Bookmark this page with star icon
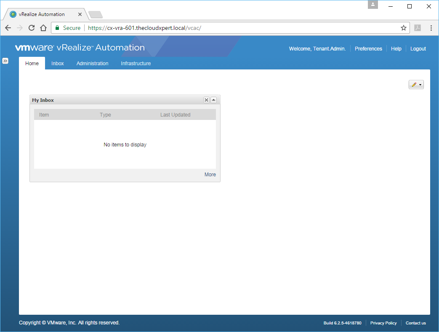439x332 pixels. [403, 28]
